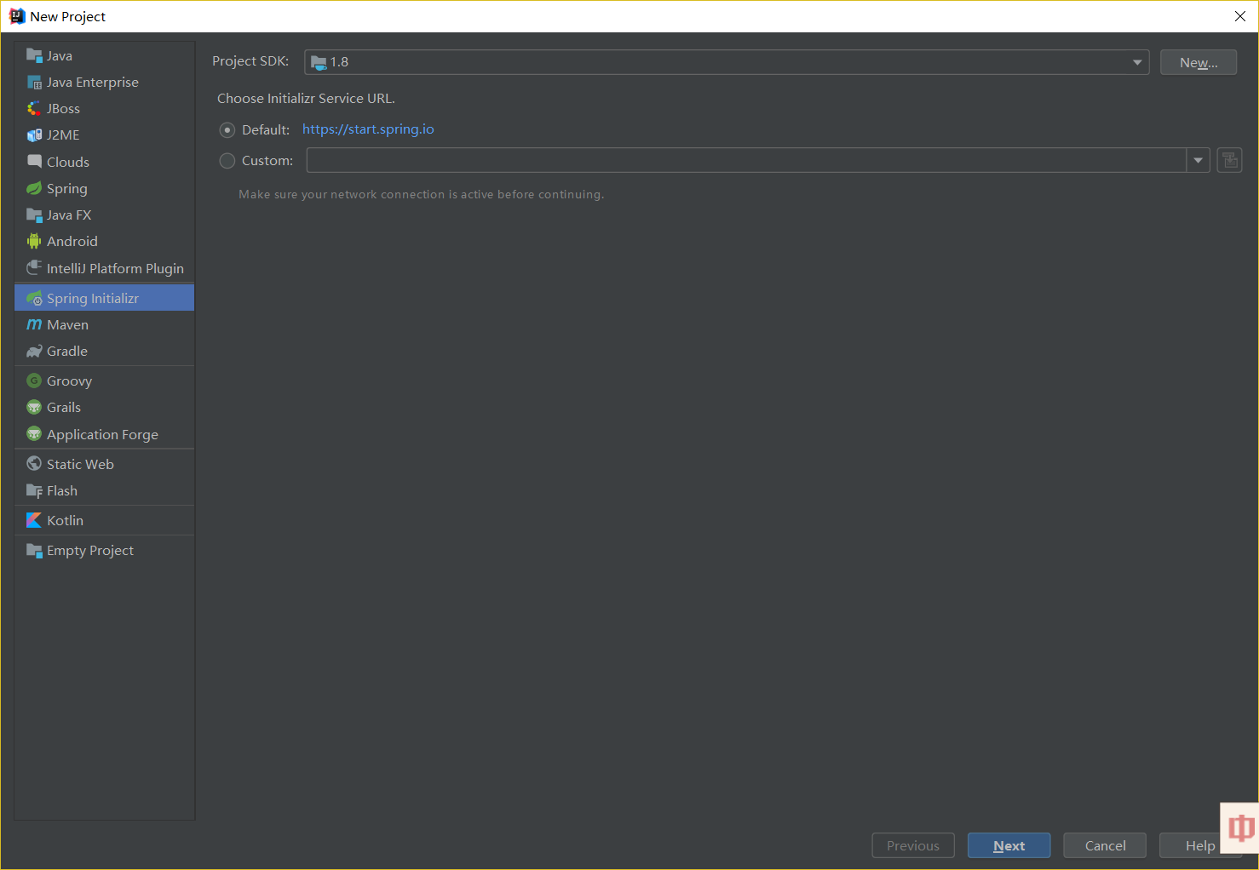
Task: Enable the Custom URL radio button
Action: [x=227, y=161]
